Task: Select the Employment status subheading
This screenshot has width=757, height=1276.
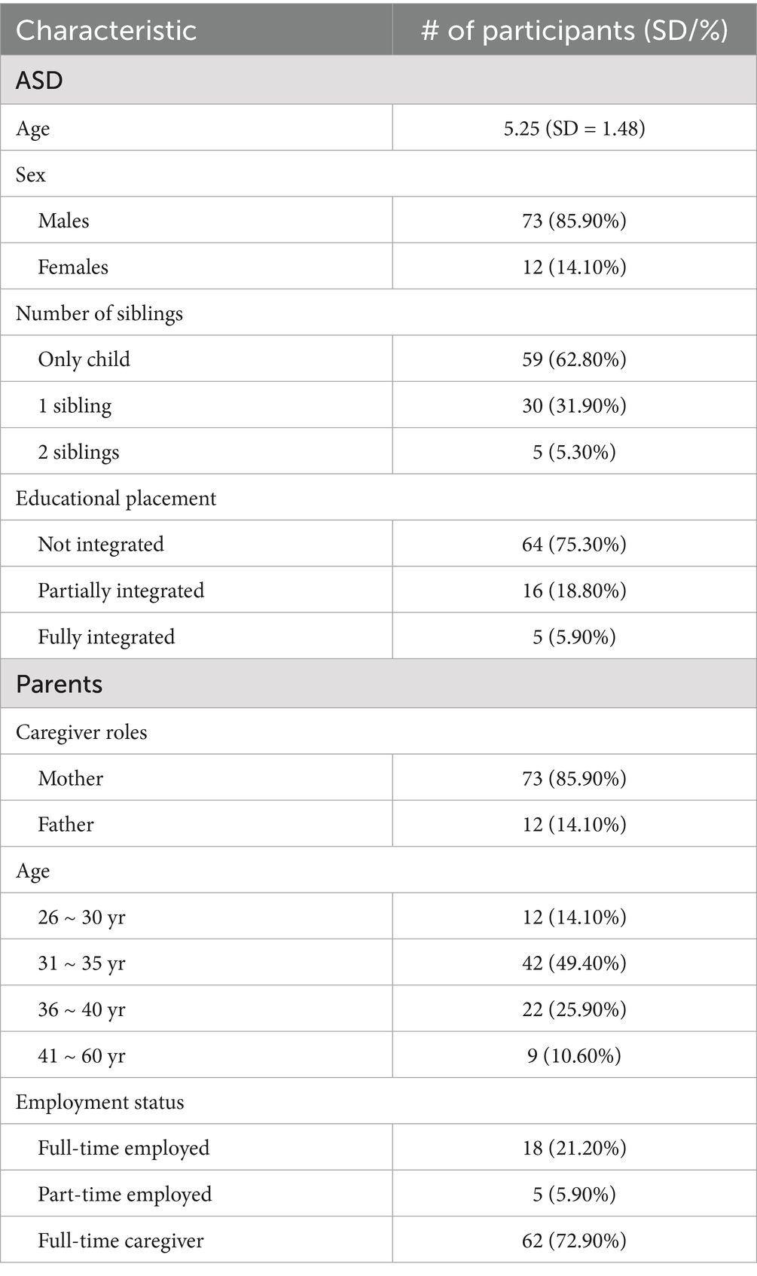Action: [x=100, y=1103]
